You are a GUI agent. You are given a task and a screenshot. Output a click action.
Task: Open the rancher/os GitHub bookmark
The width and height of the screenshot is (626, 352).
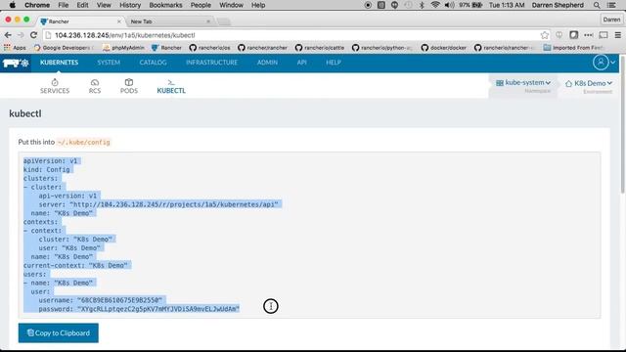coord(209,48)
